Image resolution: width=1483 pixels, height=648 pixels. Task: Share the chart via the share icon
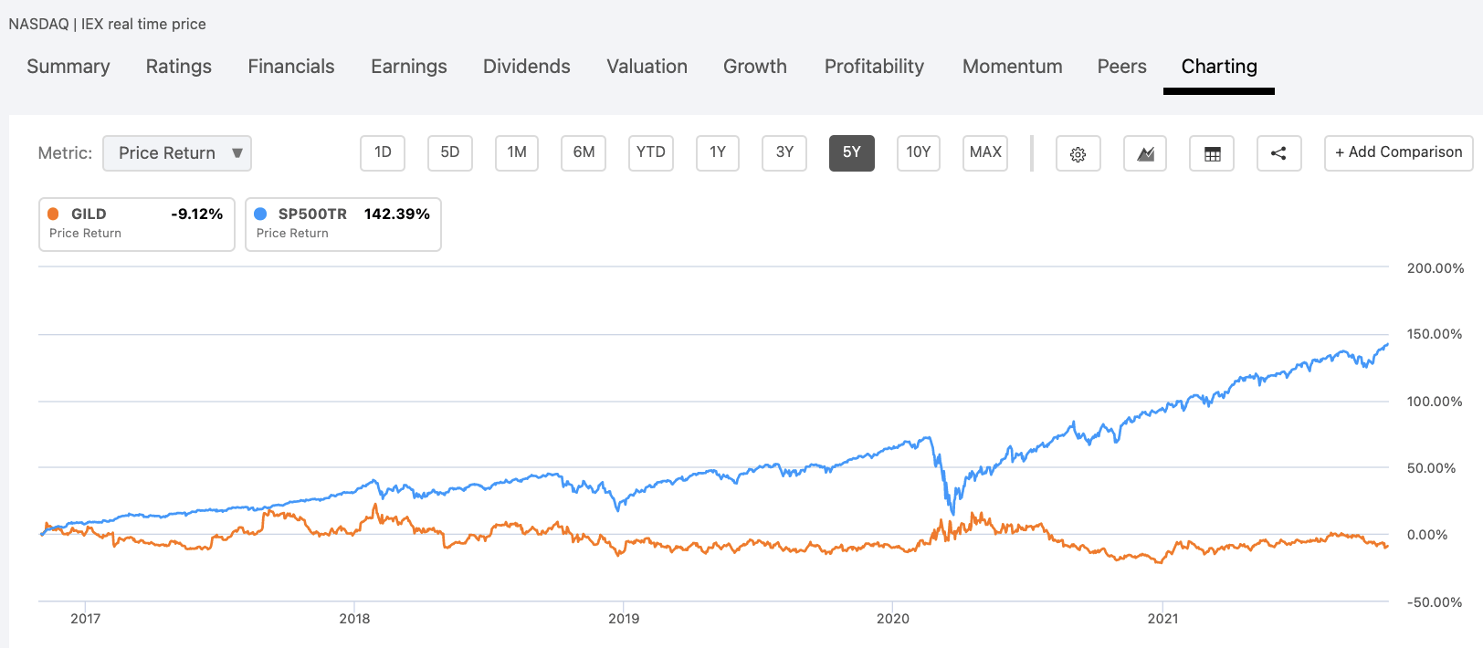click(x=1278, y=153)
